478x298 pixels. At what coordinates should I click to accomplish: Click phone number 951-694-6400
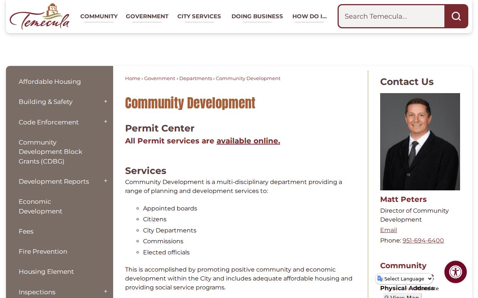(x=423, y=240)
